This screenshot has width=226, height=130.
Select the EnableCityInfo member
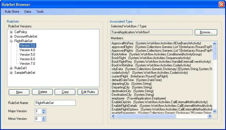click(x=159, y=102)
